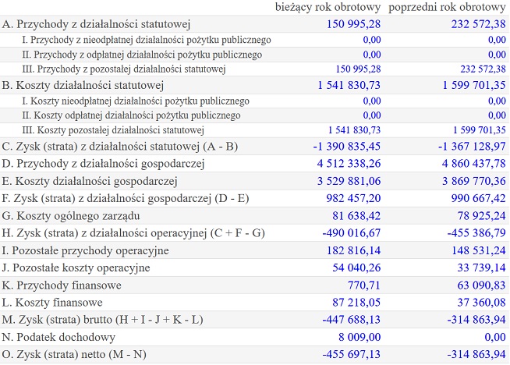The height and width of the screenshot is (365, 510).
Task: Click row label 'A. Przychody z działalności statutowej'
Action: (96, 24)
